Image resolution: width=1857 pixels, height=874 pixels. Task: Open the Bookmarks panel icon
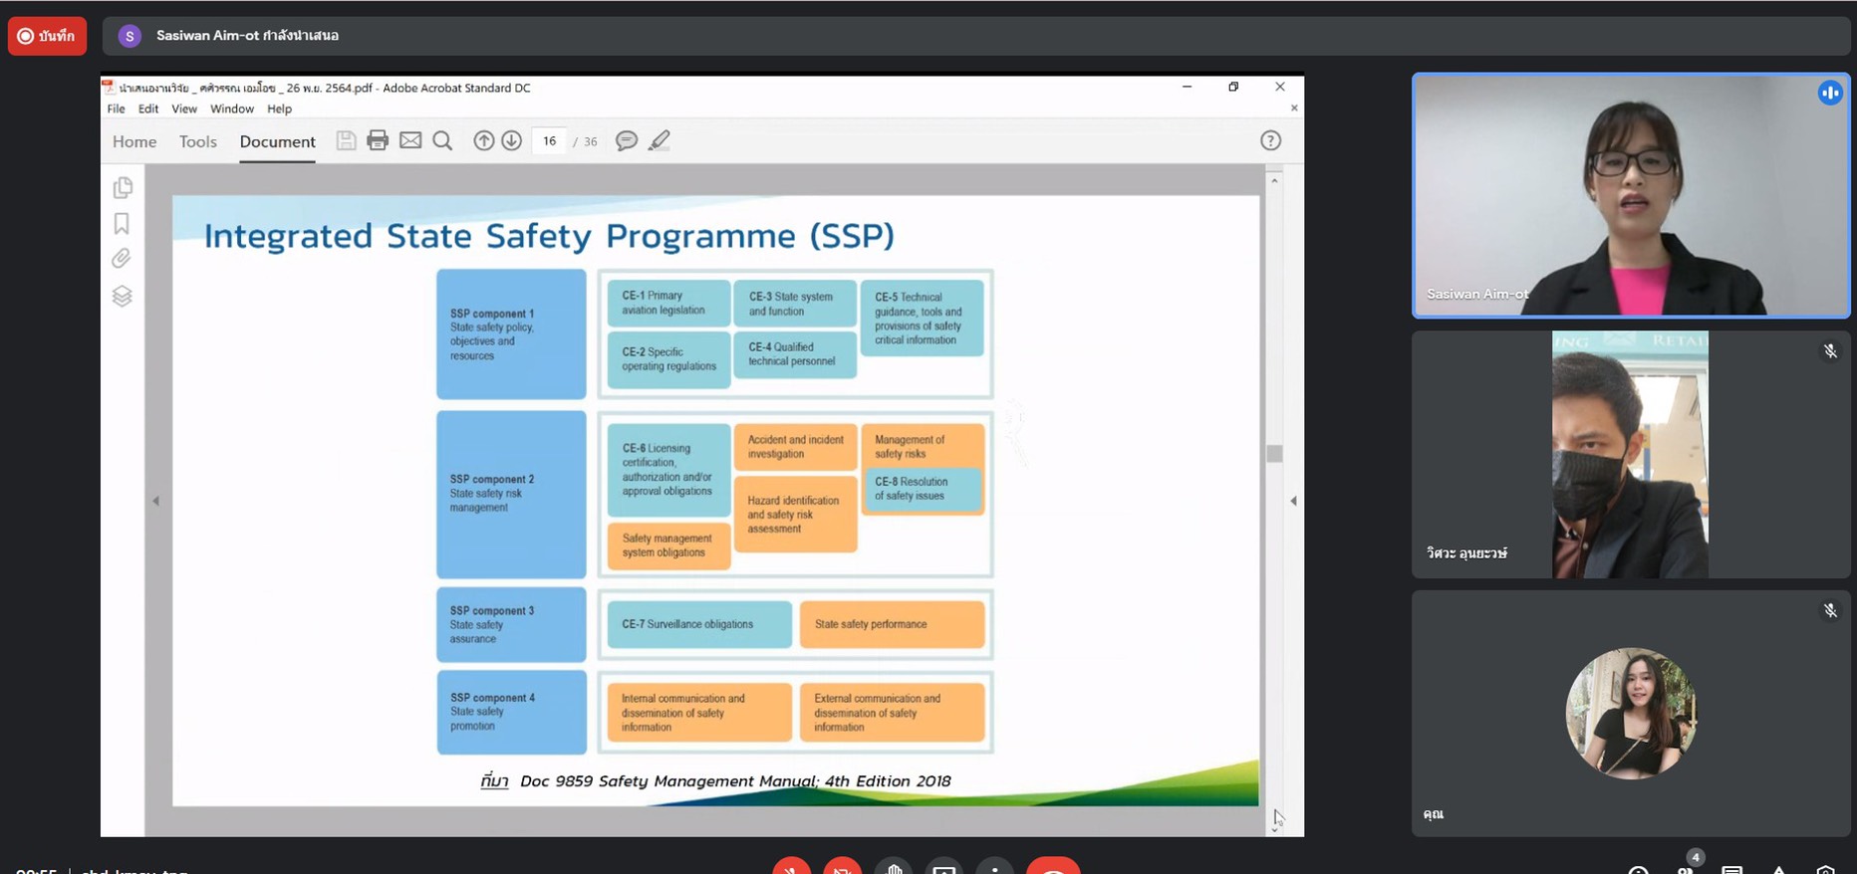coord(122,223)
